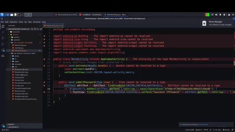The width and height of the screenshot is (235, 132).
Task: Open the Edit menu
Action: 7,22
